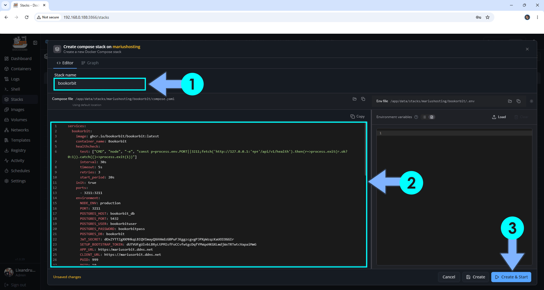This screenshot has width=544, height=290.
Task: Collapse the sidebar panel icon
Action: coord(35,43)
